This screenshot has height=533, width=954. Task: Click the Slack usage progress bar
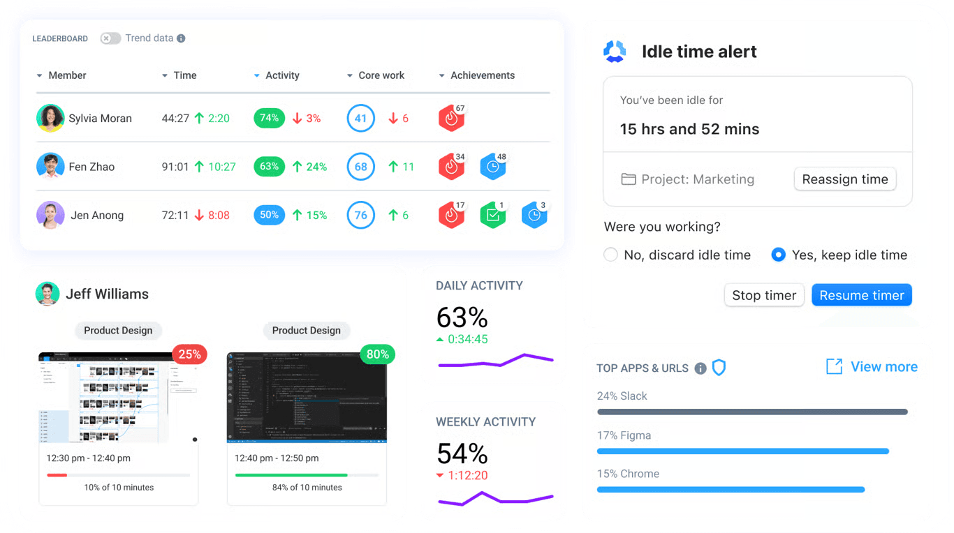tap(752, 411)
